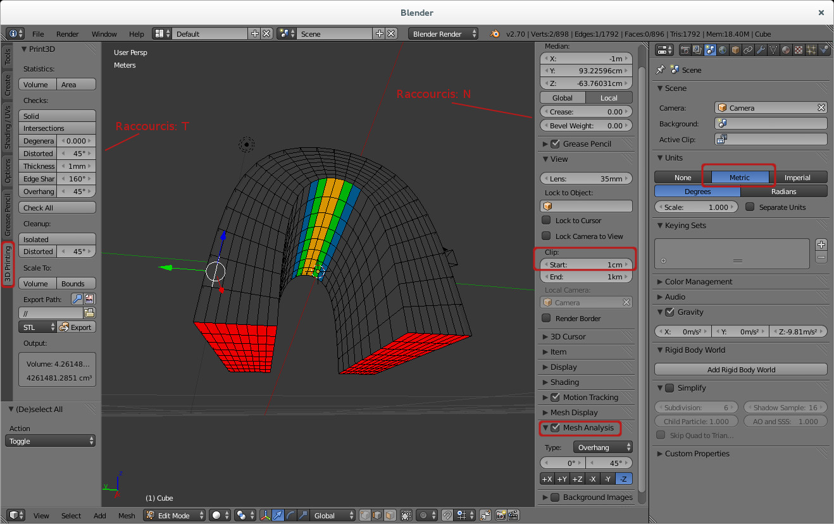Open Object properties orange cube icon
This screenshot has height=524, width=834.
coord(735,50)
